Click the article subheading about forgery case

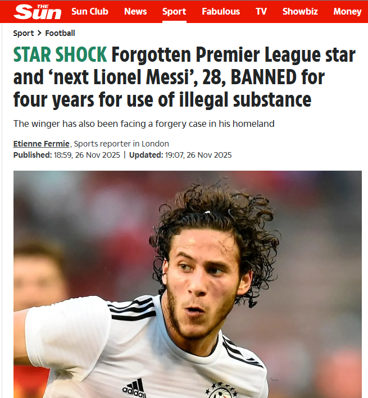pyautogui.click(x=144, y=124)
